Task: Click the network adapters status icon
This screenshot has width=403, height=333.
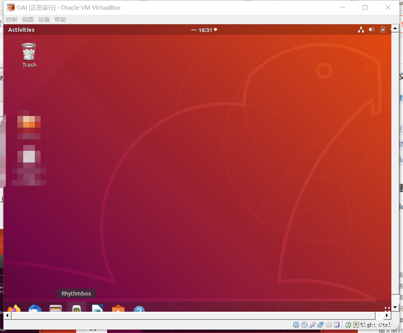Action: [x=321, y=325]
